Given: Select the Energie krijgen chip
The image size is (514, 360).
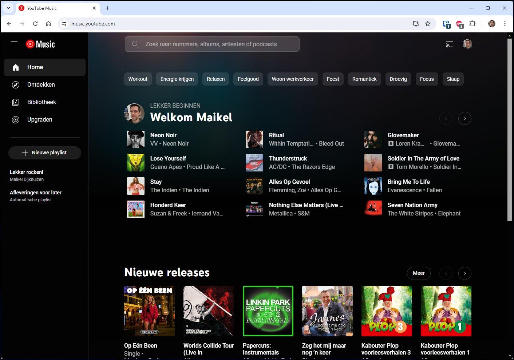Looking at the screenshot, I should (x=177, y=79).
